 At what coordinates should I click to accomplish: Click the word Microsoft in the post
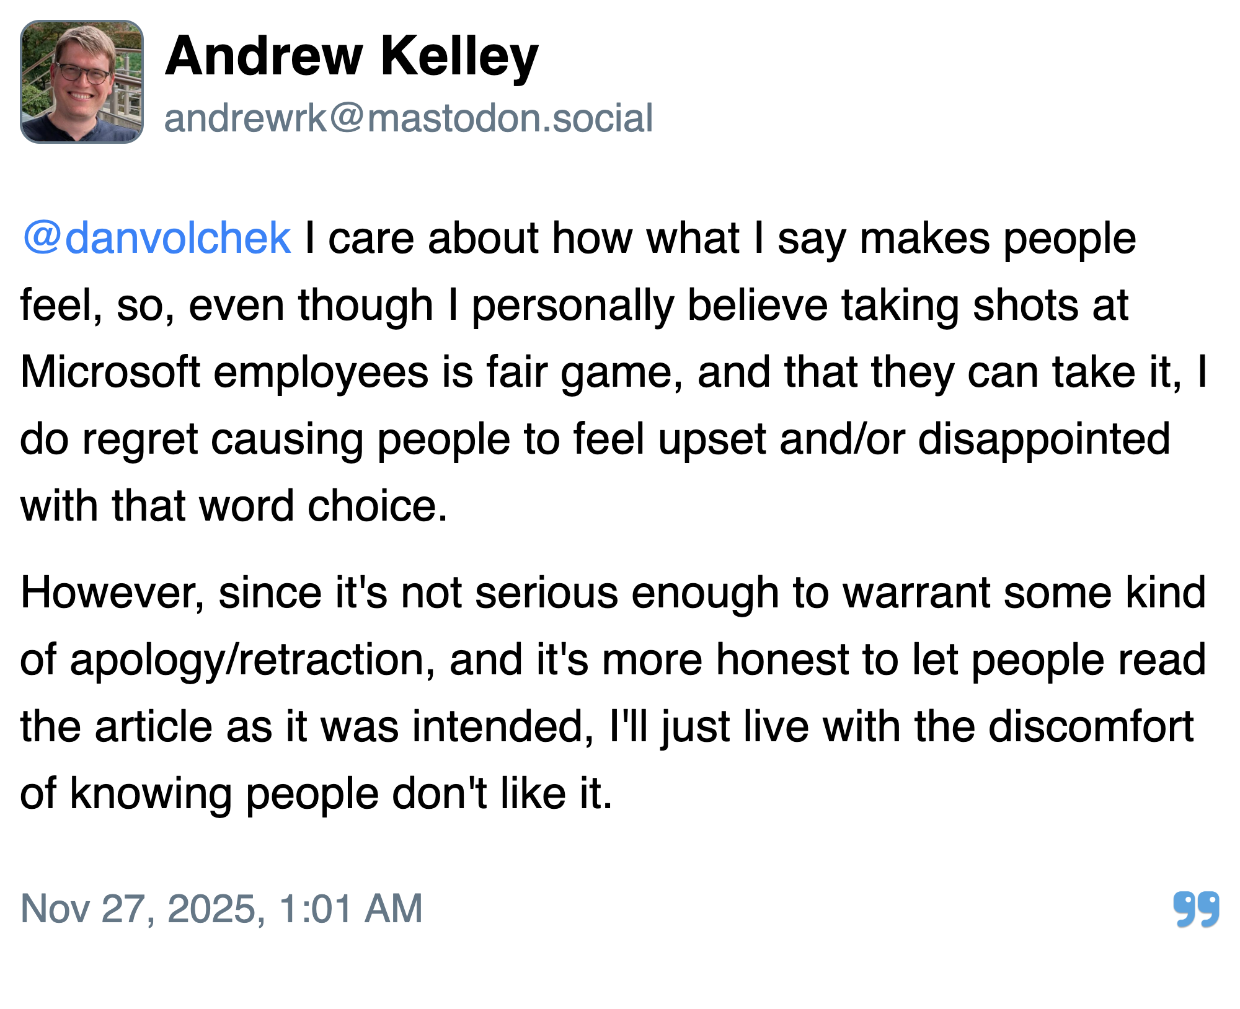[x=110, y=372]
